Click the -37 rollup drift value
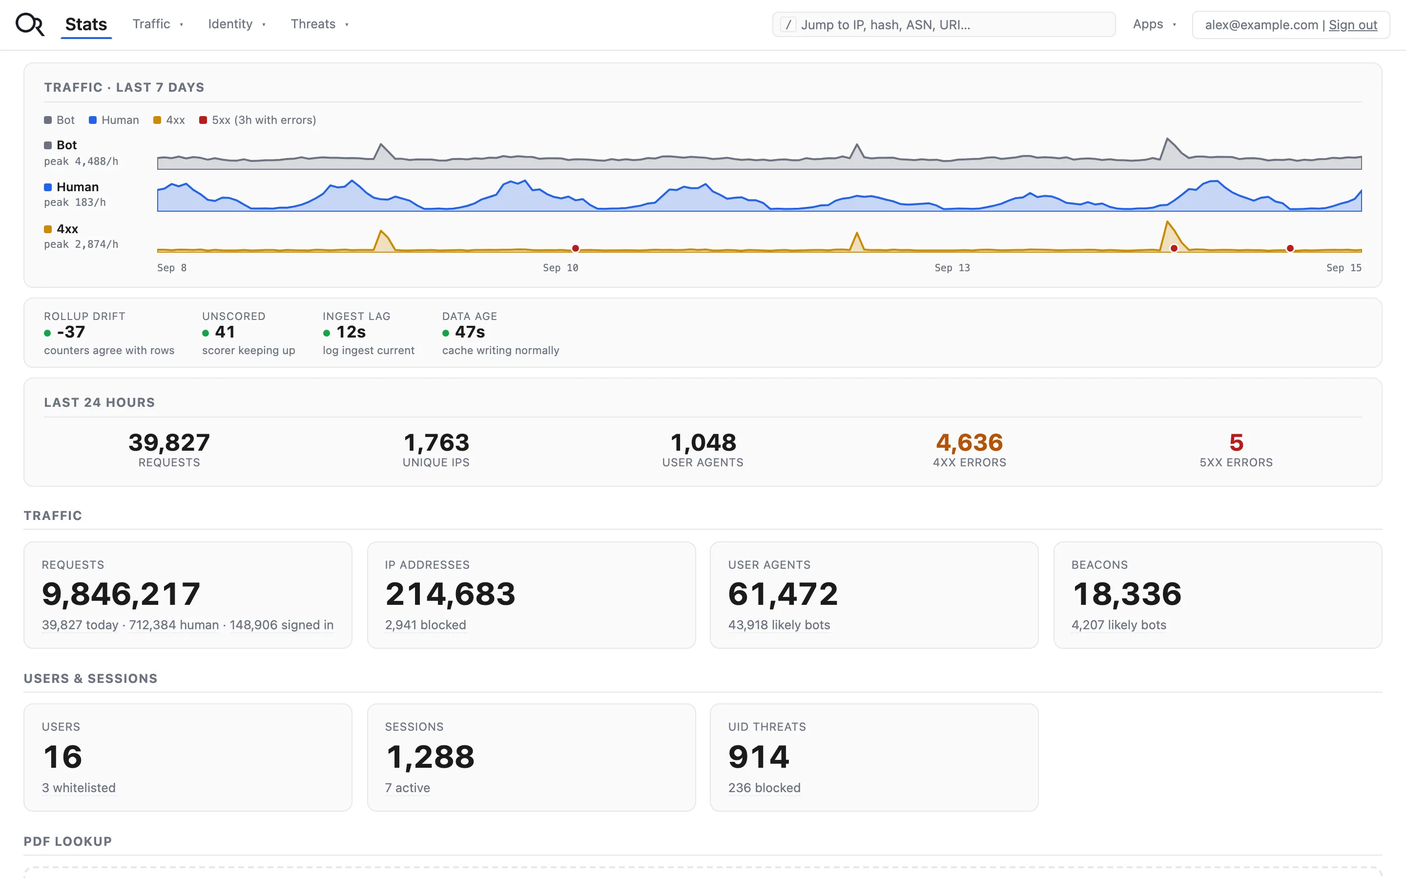 tap(71, 332)
